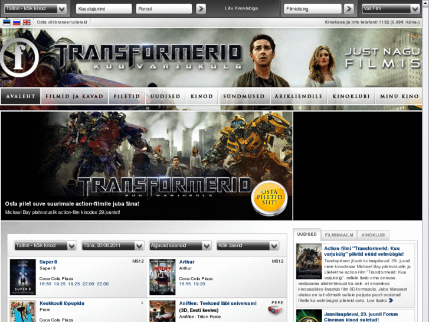Open the Vali Film dropdown
The height and width of the screenshot is (322, 429).
pyautogui.click(x=391, y=9)
